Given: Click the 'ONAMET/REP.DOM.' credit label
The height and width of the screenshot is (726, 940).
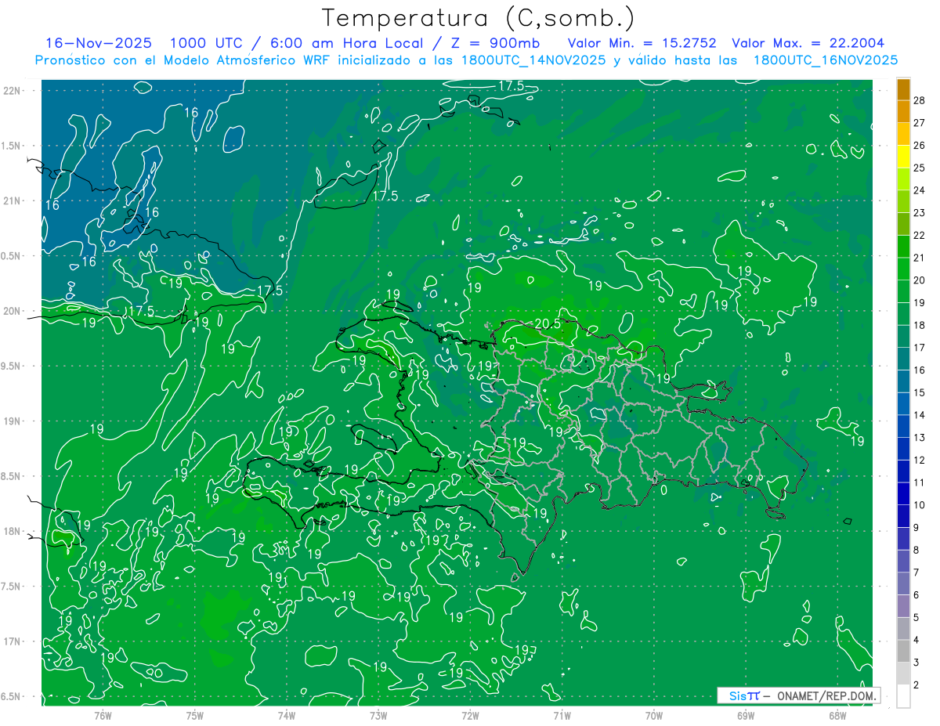Looking at the screenshot, I should pos(826,695).
